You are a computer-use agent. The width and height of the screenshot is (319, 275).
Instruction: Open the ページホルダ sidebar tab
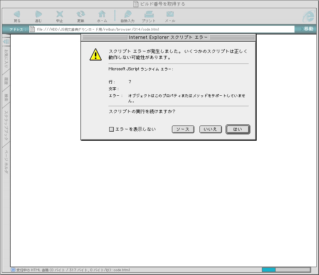click(6, 162)
